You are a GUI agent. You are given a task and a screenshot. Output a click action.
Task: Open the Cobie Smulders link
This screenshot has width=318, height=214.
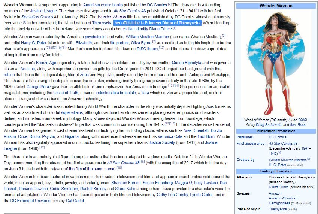64,189
